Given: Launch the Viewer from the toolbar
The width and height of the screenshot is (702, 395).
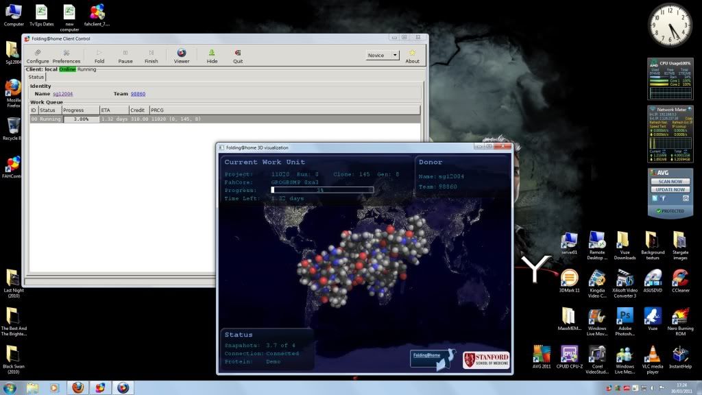Looking at the screenshot, I should pyautogui.click(x=181, y=56).
